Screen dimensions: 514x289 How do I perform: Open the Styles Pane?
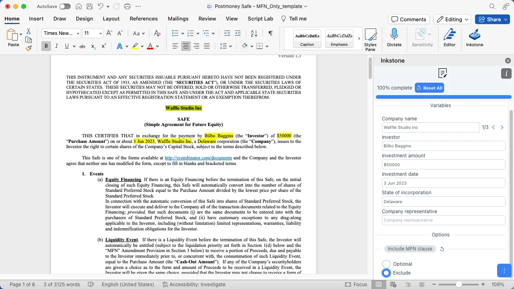pyautogui.click(x=370, y=40)
